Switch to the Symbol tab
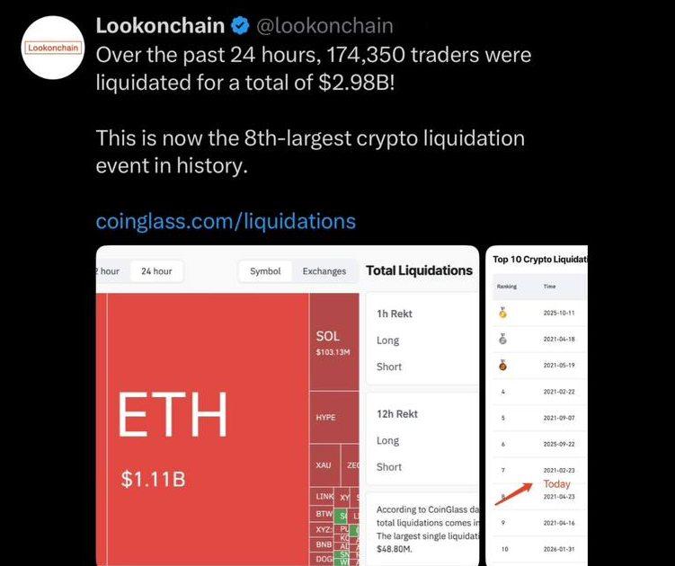Viewport: 675px width, 566px height. click(x=265, y=271)
